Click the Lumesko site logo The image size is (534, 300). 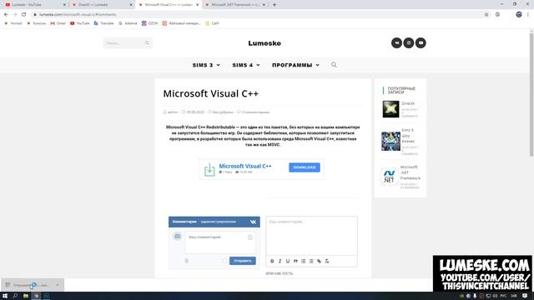(x=264, y=43)
